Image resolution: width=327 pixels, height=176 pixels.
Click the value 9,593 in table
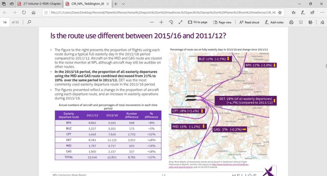[112, 123]
